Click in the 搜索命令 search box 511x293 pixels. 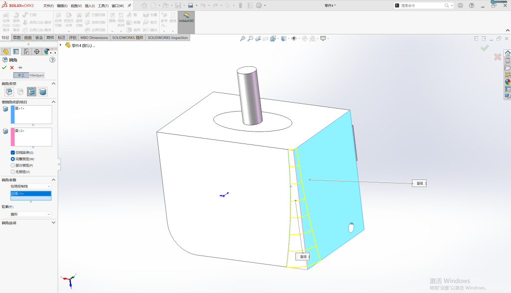(x=422, y=5)
